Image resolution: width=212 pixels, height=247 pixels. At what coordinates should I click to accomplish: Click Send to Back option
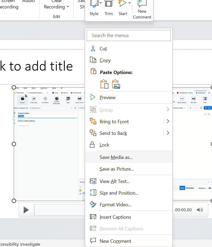pyautogui.click(x=113, y=133)
